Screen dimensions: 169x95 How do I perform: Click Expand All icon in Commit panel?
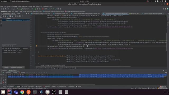20,16
